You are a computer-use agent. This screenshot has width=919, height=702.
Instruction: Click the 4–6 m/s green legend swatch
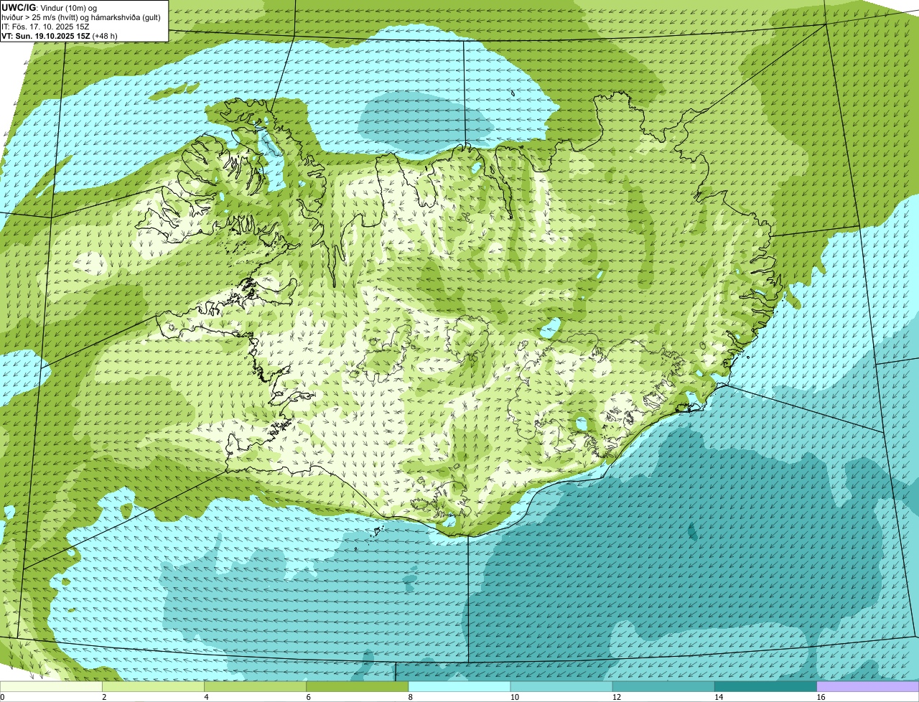[x=256, y=686]
